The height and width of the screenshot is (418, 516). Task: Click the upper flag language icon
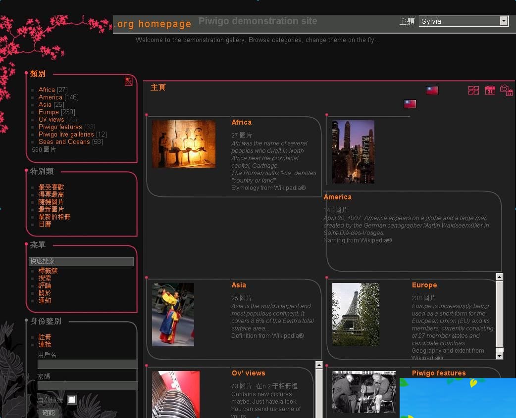tap(432, 91)
